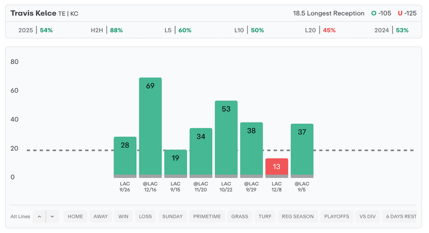Viewport: 429px width, 233px height.
Task: Toggle the HOME filter
Action: pos(75,217)
